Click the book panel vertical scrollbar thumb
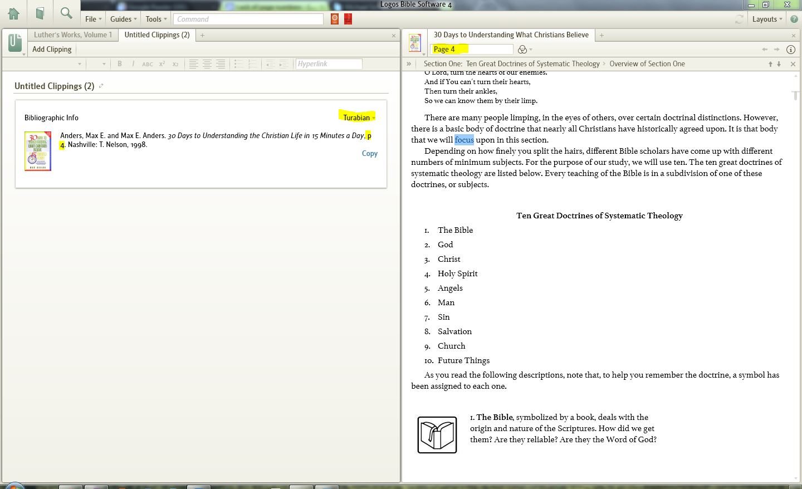This screenshot has width=802, height=489. point(795,95)
